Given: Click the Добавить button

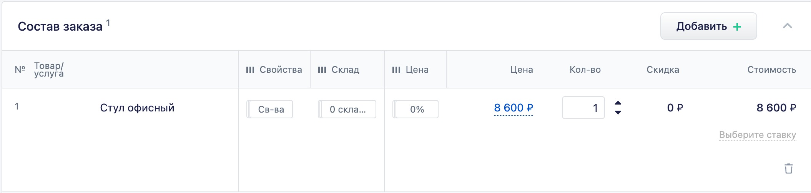Looking at the screenshot, I should tap(709, 26).
